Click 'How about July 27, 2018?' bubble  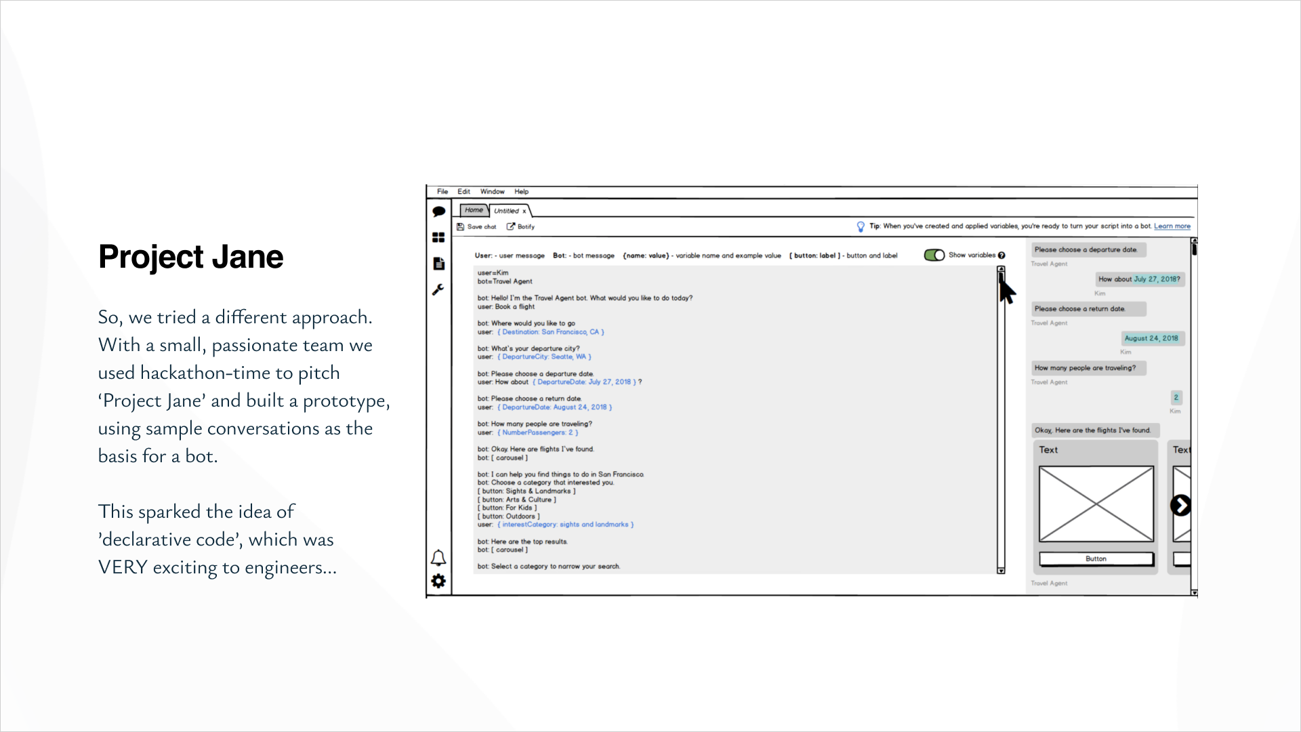click(x=1140, y=279)
